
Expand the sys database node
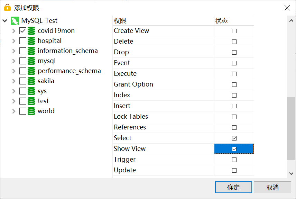13,91
